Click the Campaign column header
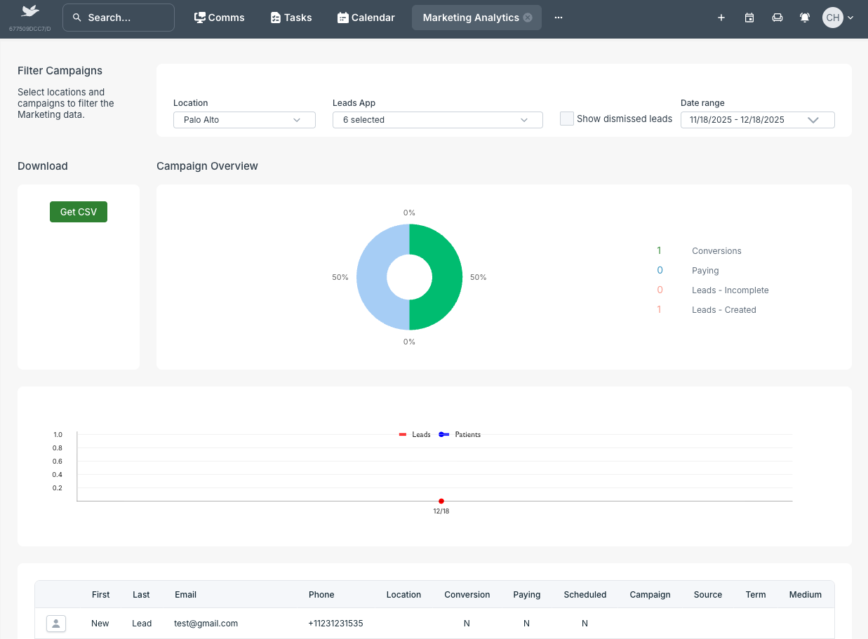 pyautogui.click(x=650, y=595)
